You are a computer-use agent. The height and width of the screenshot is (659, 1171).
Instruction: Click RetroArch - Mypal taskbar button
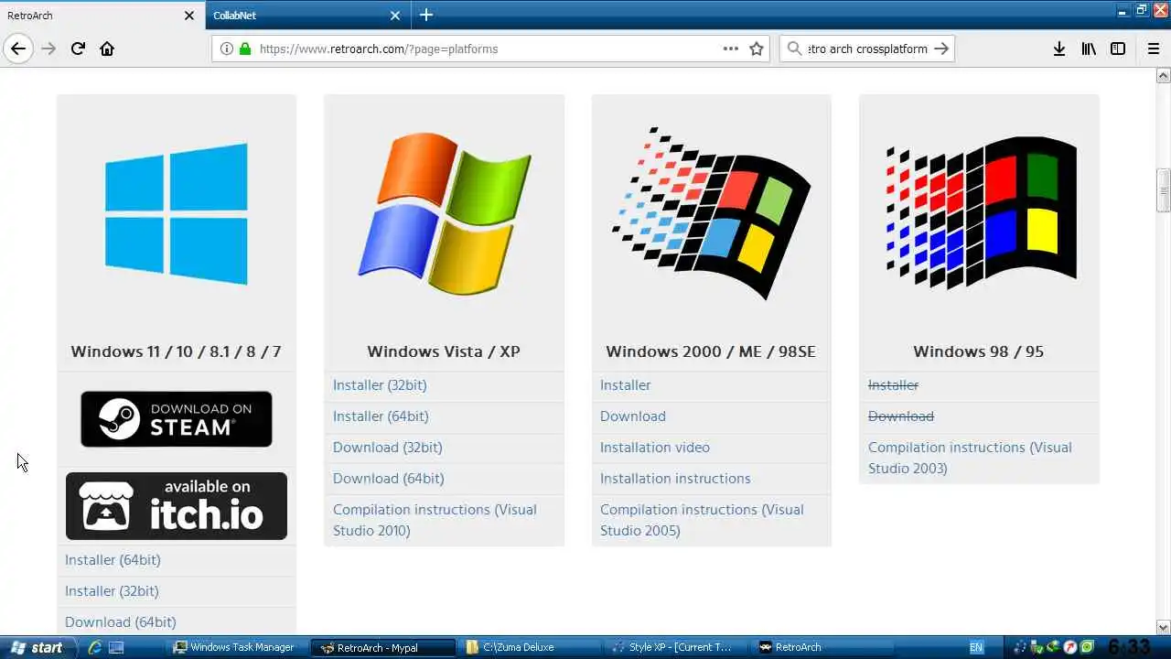tap(382, 647)
